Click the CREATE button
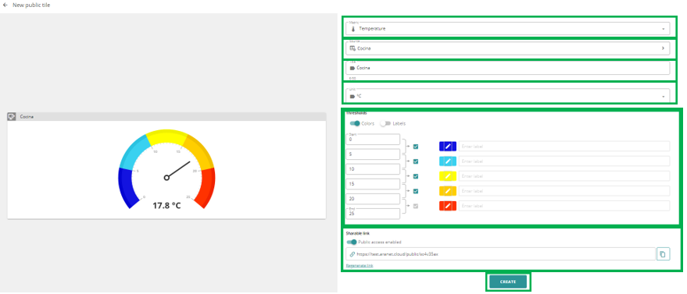This screenshot has height=294, width=687. point(508,282)
